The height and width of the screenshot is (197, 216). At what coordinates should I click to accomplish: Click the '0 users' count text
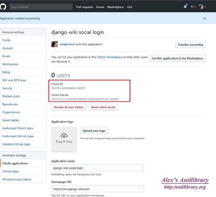coord(61,75)
